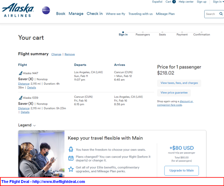Open Details for Alaska 1447 flight
Image resolution: width=224 pixels, height=186 pixels.
(x=31, y=88)
